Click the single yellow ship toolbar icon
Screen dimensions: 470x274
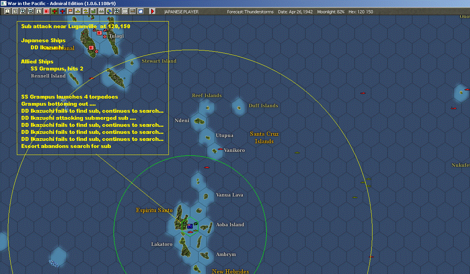(78, 11)
